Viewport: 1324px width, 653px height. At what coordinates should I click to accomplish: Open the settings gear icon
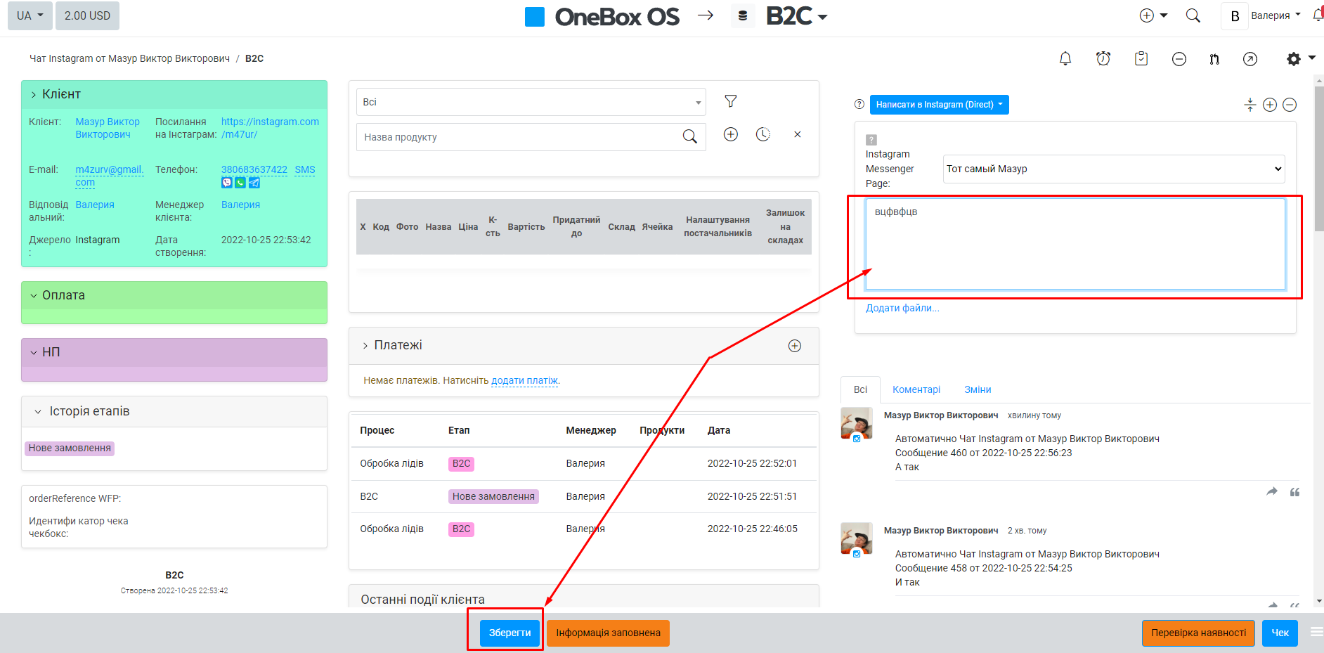[x=1294, y=59]
